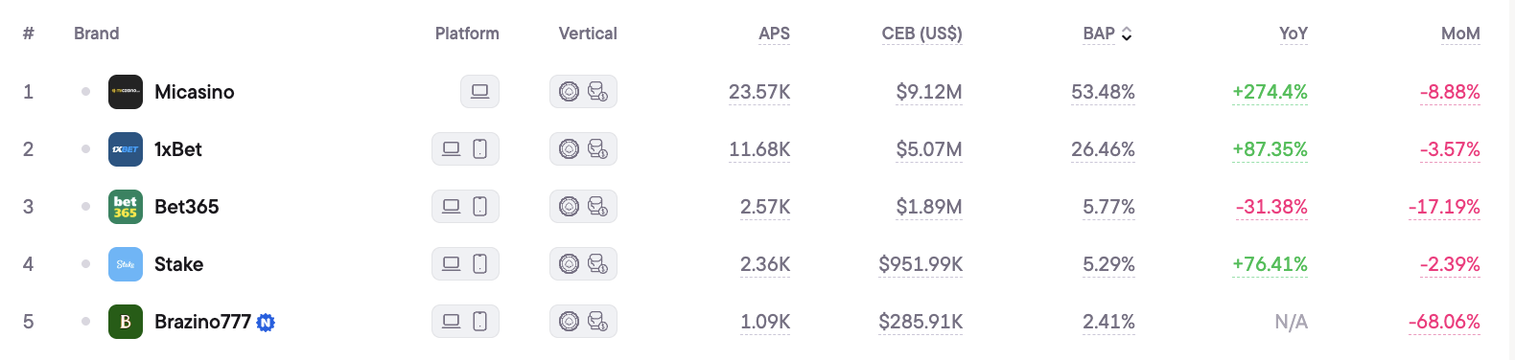The height and width of the screenshot is (360, 1515).
Task: Click Brazino777's -68.06% MoM value
Action: click(1444, 322)
